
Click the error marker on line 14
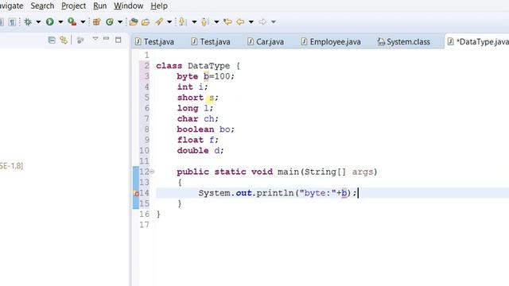(136, 193)
